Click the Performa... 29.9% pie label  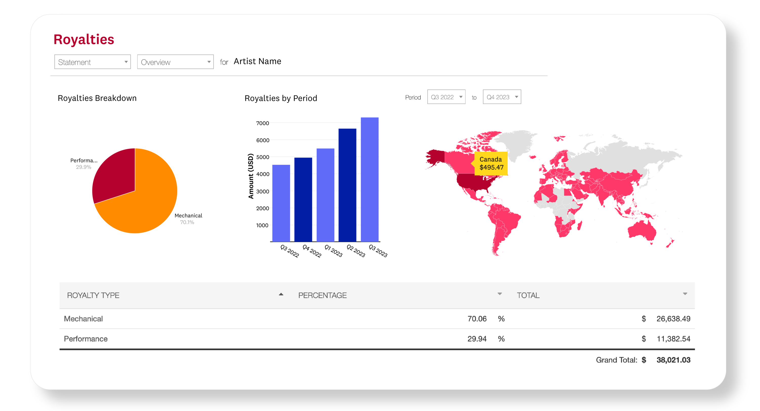(84, 164)
